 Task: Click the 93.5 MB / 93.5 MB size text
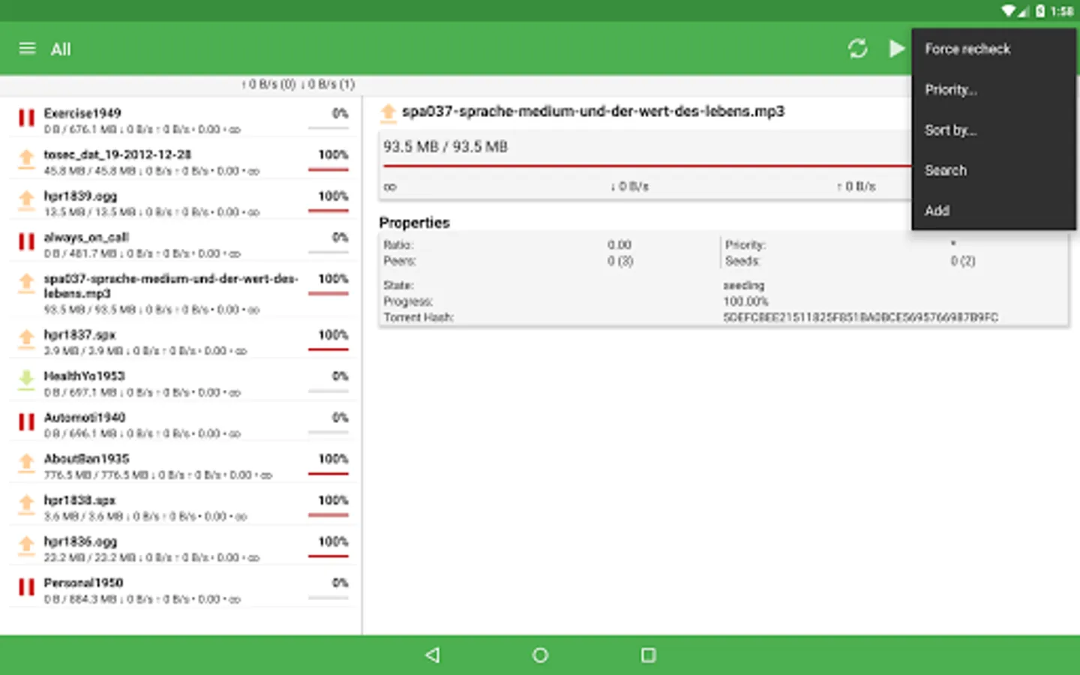(445, 147)
